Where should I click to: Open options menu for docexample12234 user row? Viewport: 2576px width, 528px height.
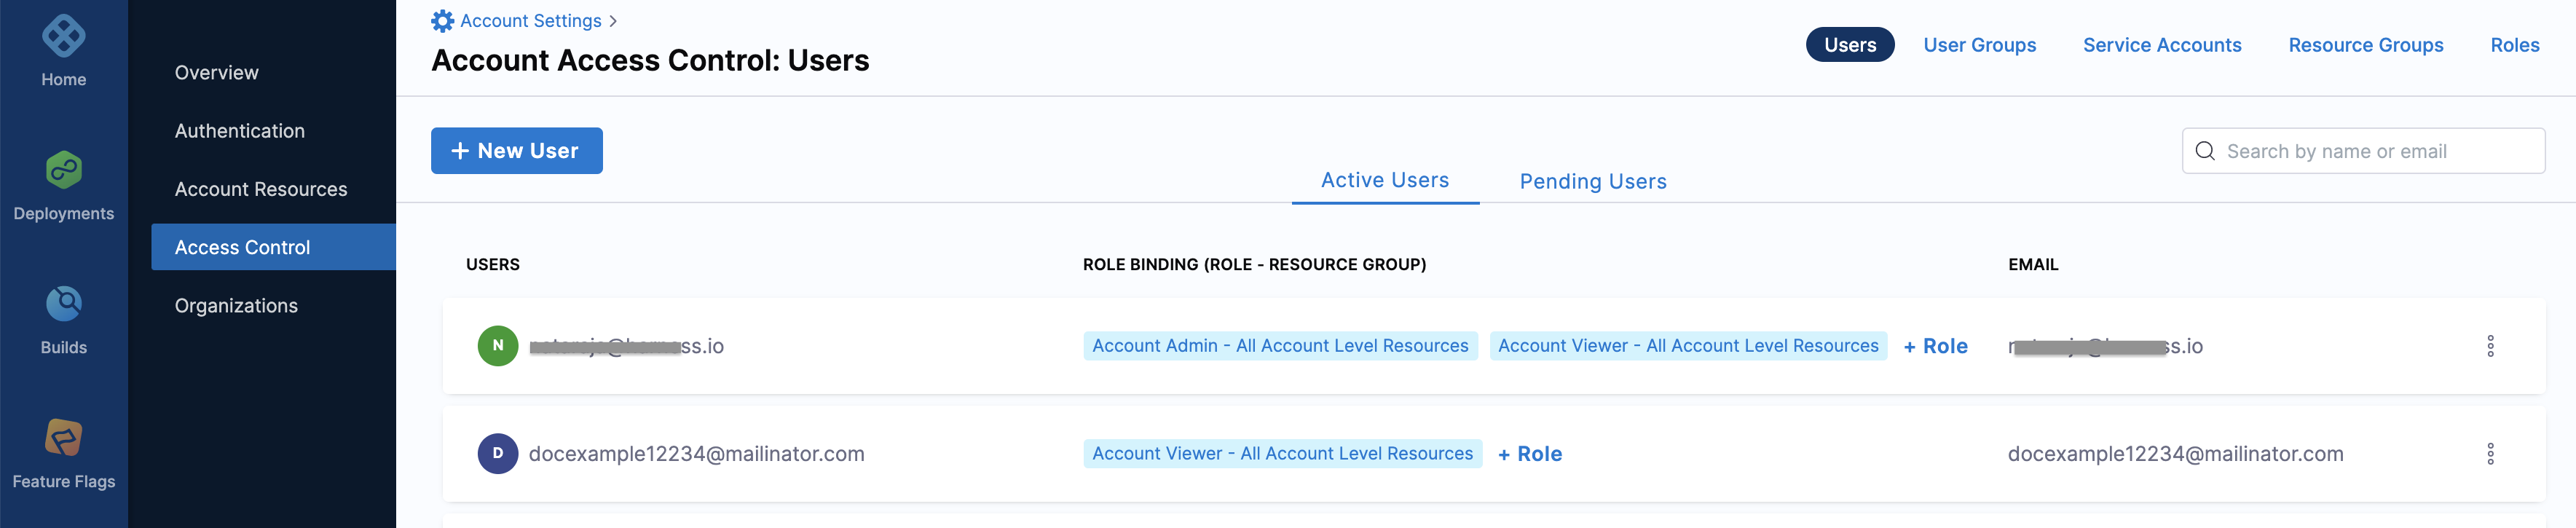2490,454
